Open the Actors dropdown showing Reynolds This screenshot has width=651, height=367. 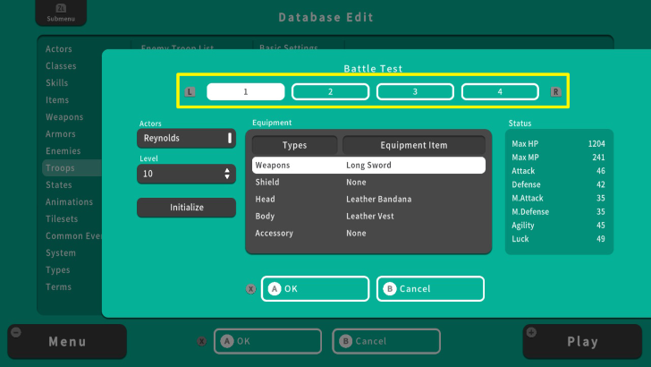(x=186, y=138)
